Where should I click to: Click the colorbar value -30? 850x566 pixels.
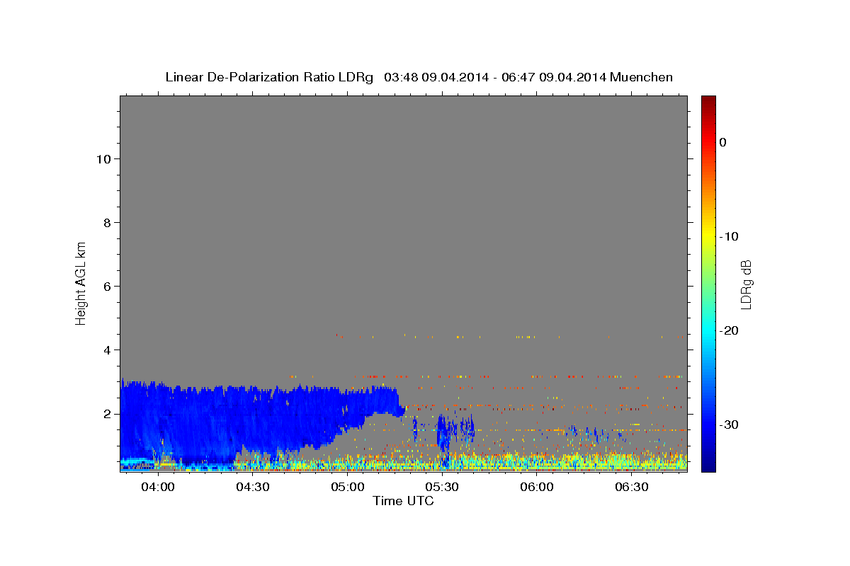click(x=729, y=424)
